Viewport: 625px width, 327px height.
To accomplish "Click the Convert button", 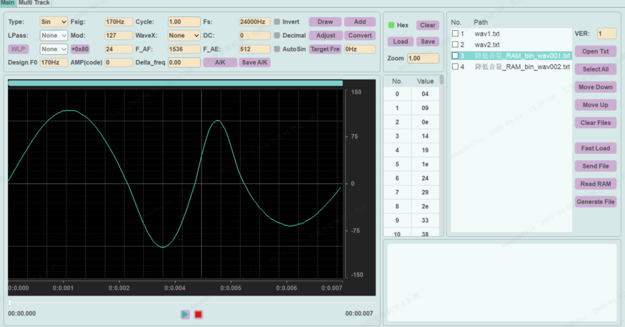I will pos(360,35).
